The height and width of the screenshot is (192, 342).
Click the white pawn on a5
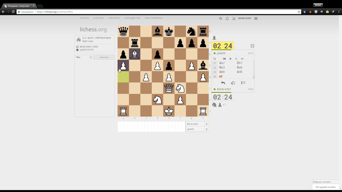point(123,66)
